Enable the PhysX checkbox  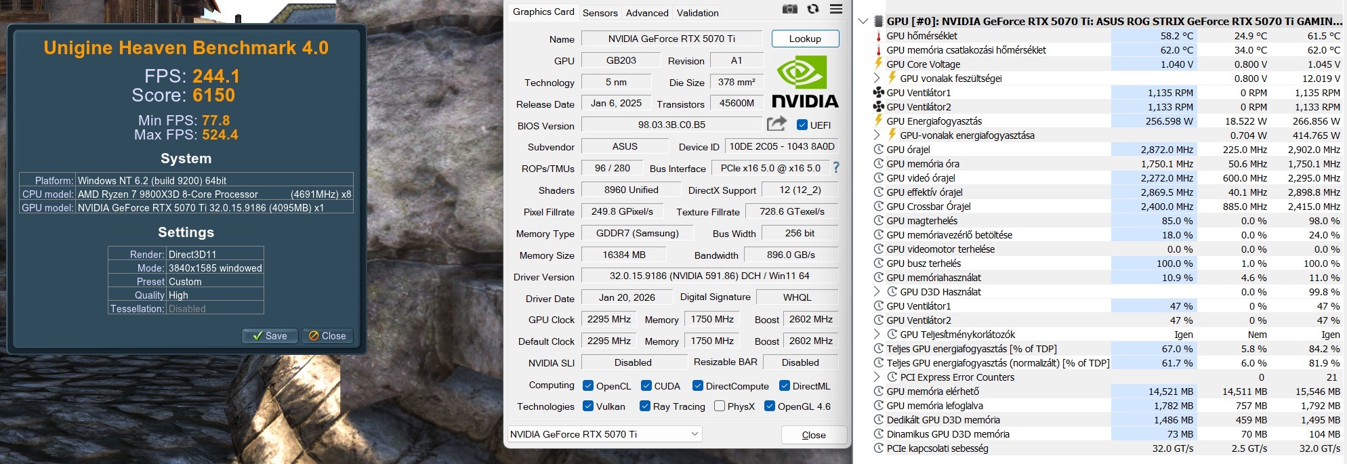tap(720, 406)
